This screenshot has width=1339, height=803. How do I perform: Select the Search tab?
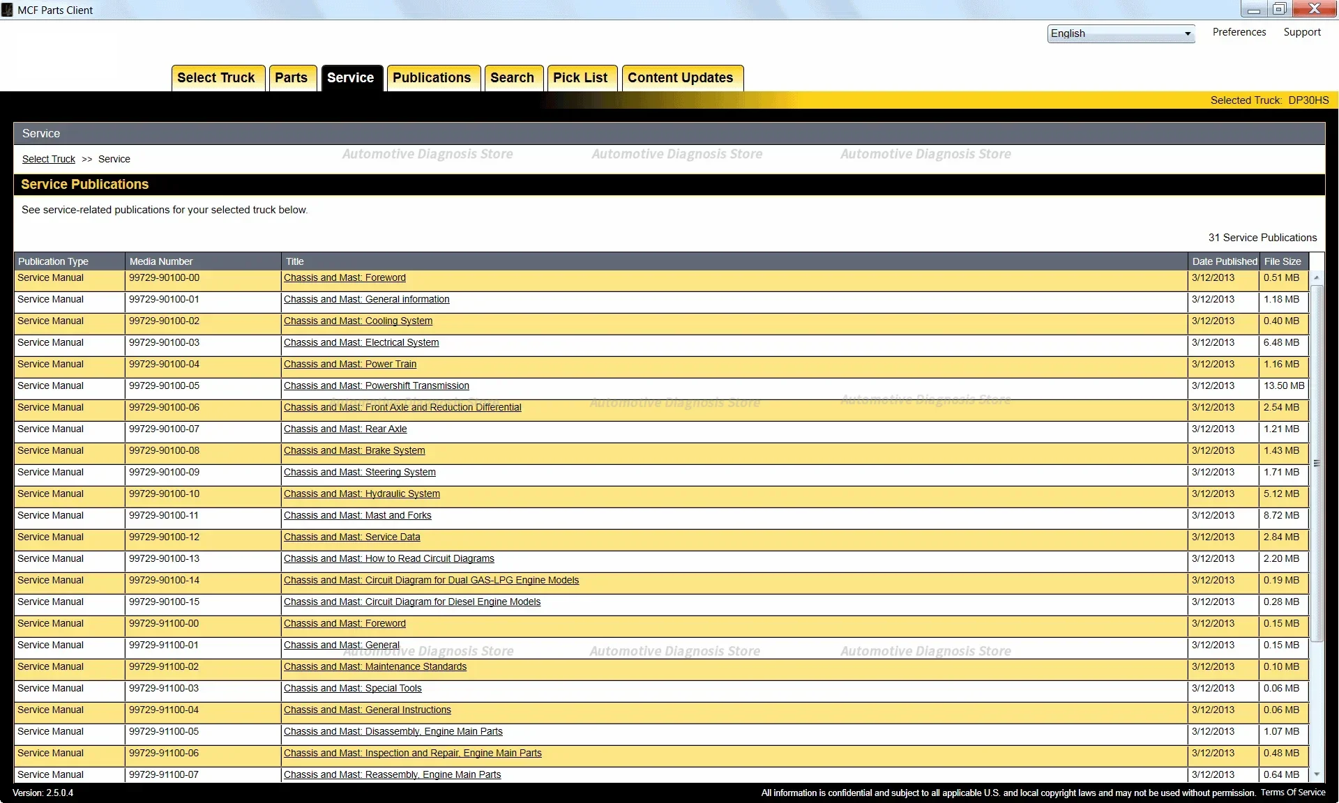point(512,78)
